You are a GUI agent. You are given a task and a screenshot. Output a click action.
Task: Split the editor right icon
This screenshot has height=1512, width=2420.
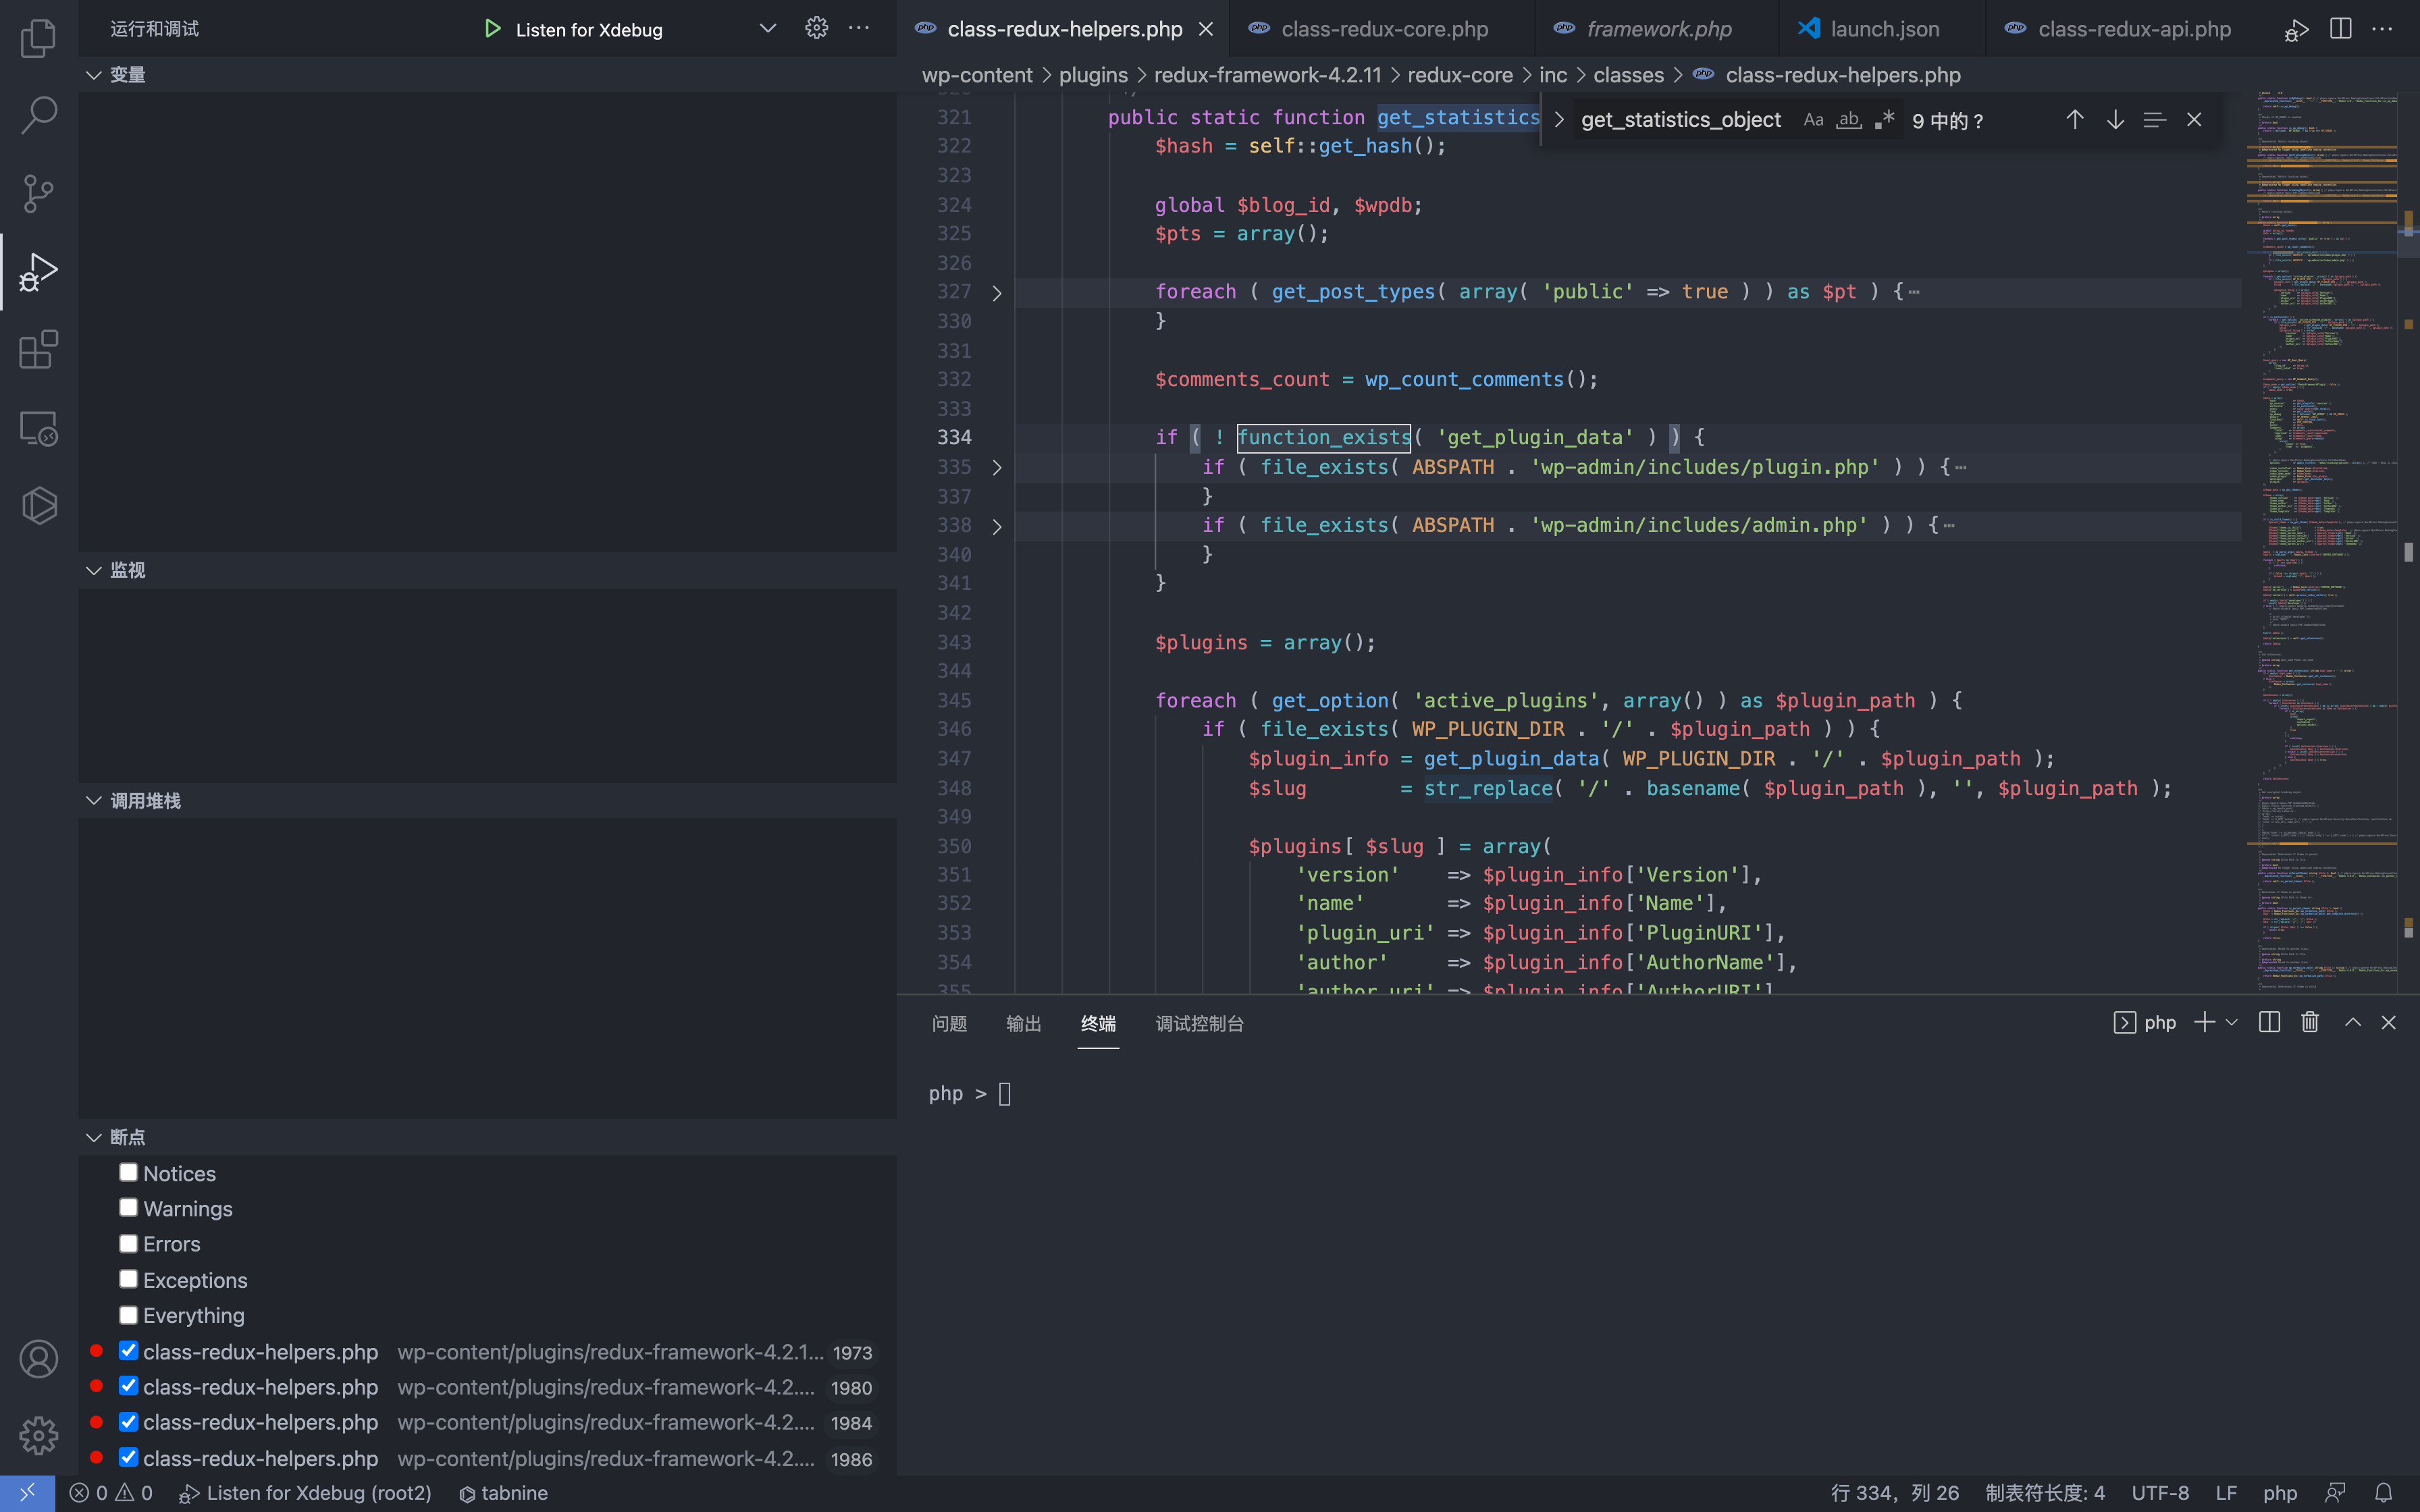(2340, 28)
